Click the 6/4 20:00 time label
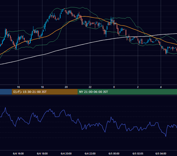177x156 pixels. [x=66, y=153]
